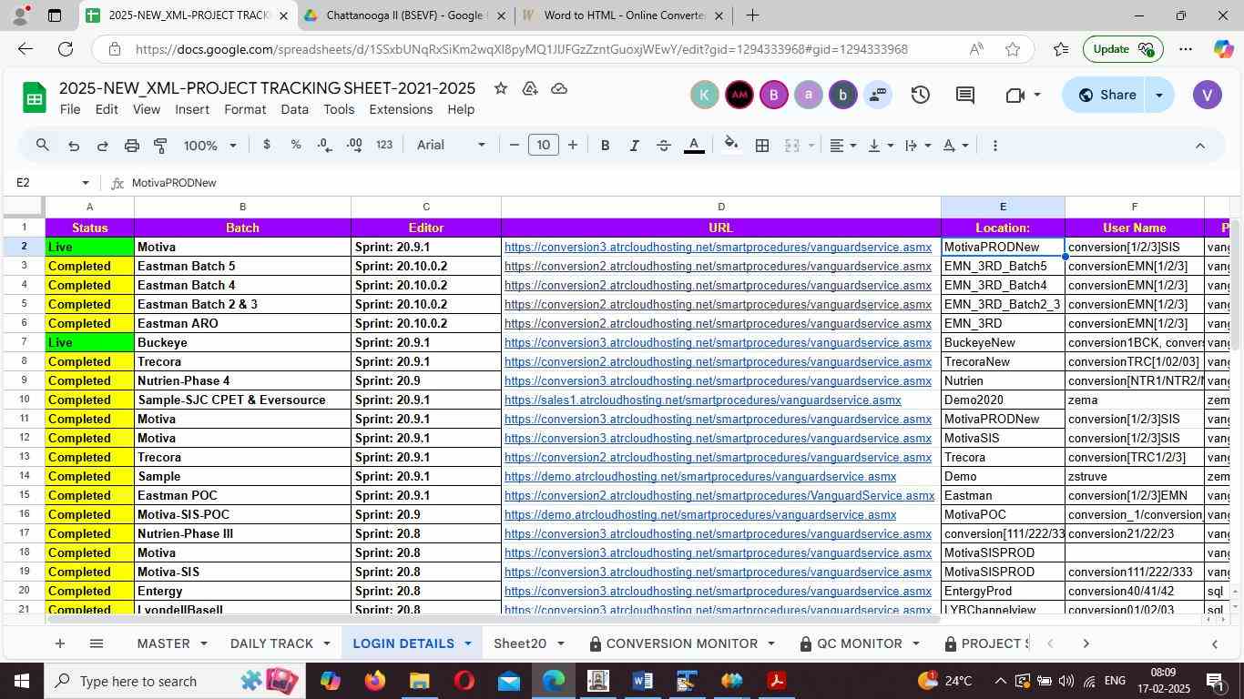Open the Data menu
Viewport: 1244px width, 699px height.
pyautogui.click(x=294, y=109)
